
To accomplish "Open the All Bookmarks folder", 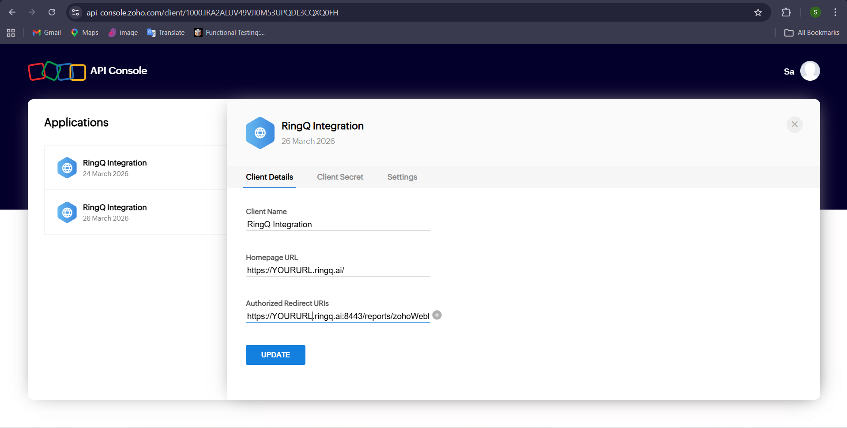I will point(812,33).
